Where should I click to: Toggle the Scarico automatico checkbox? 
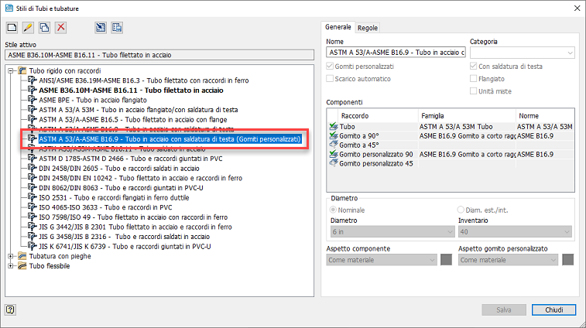pyautogui.click(x=330, y=79)
